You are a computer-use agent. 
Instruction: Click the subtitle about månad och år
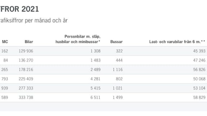[x=34, y=21]
